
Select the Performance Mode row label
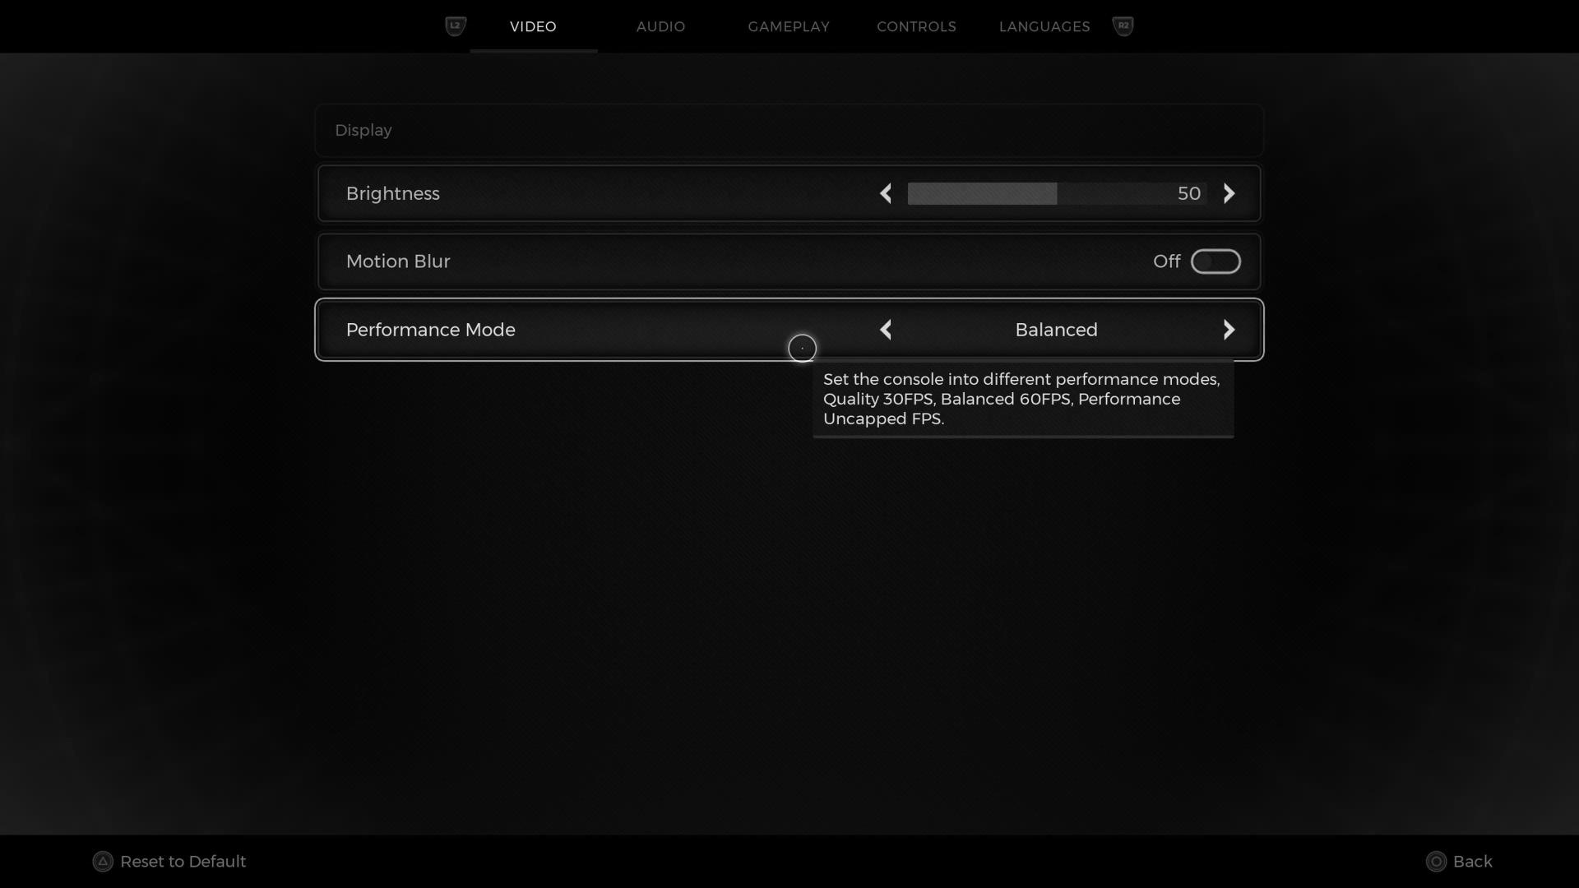click(430, 330)
